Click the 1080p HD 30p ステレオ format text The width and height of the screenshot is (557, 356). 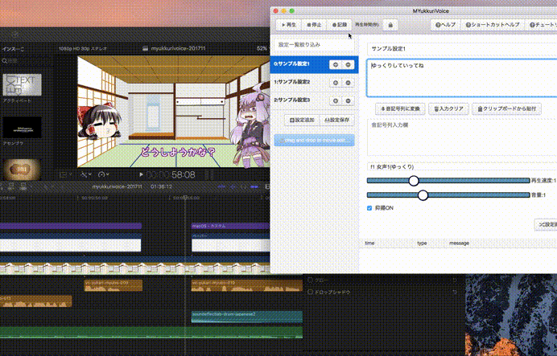(83, 48)
